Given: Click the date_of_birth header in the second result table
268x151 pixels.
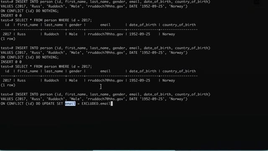Looking at the screenshot, I should point(143,71).
